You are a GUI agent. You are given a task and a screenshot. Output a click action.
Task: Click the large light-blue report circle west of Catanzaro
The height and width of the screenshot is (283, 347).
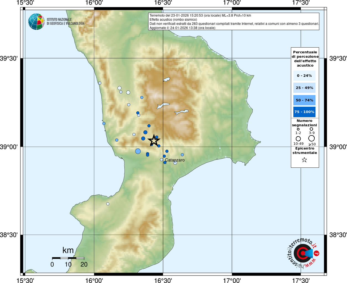[138, 151]
